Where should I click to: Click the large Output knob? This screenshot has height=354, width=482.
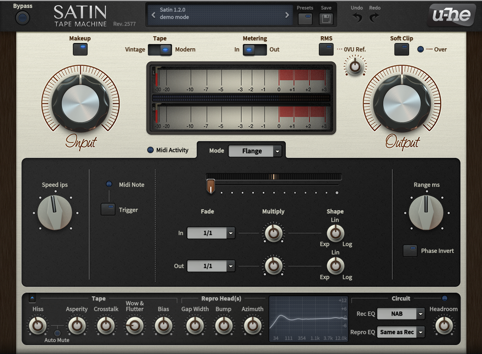402,103
